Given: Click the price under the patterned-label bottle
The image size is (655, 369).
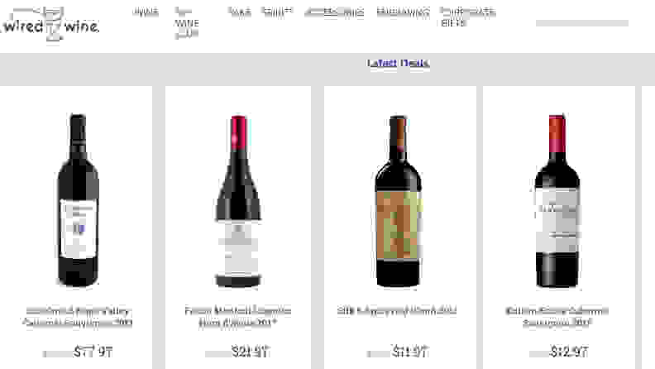Looking at the screenshot, I should tap(410, 352).
